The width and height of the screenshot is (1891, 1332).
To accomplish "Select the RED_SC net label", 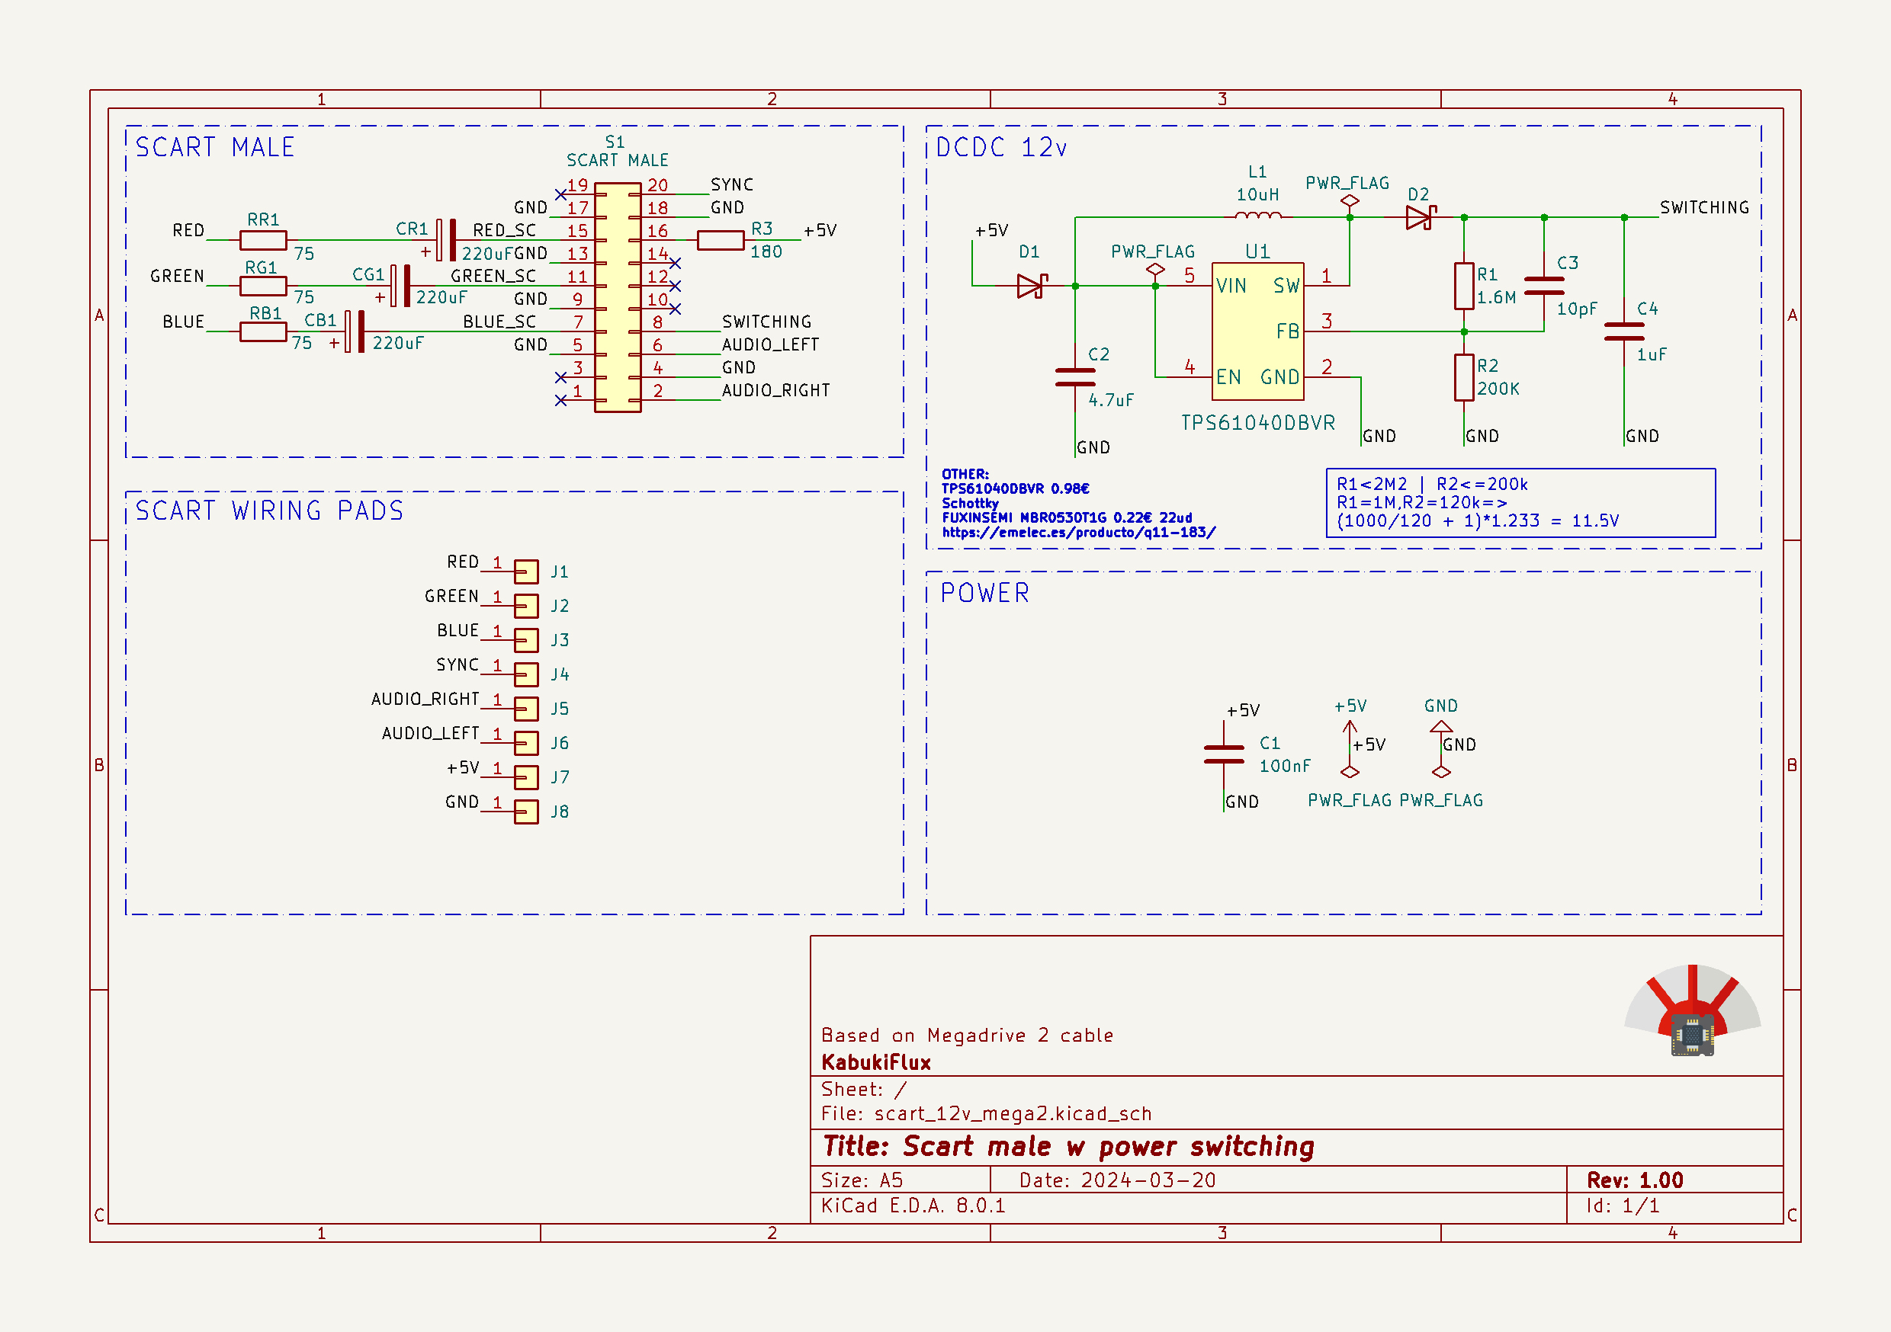I will (x=504, y=230).
